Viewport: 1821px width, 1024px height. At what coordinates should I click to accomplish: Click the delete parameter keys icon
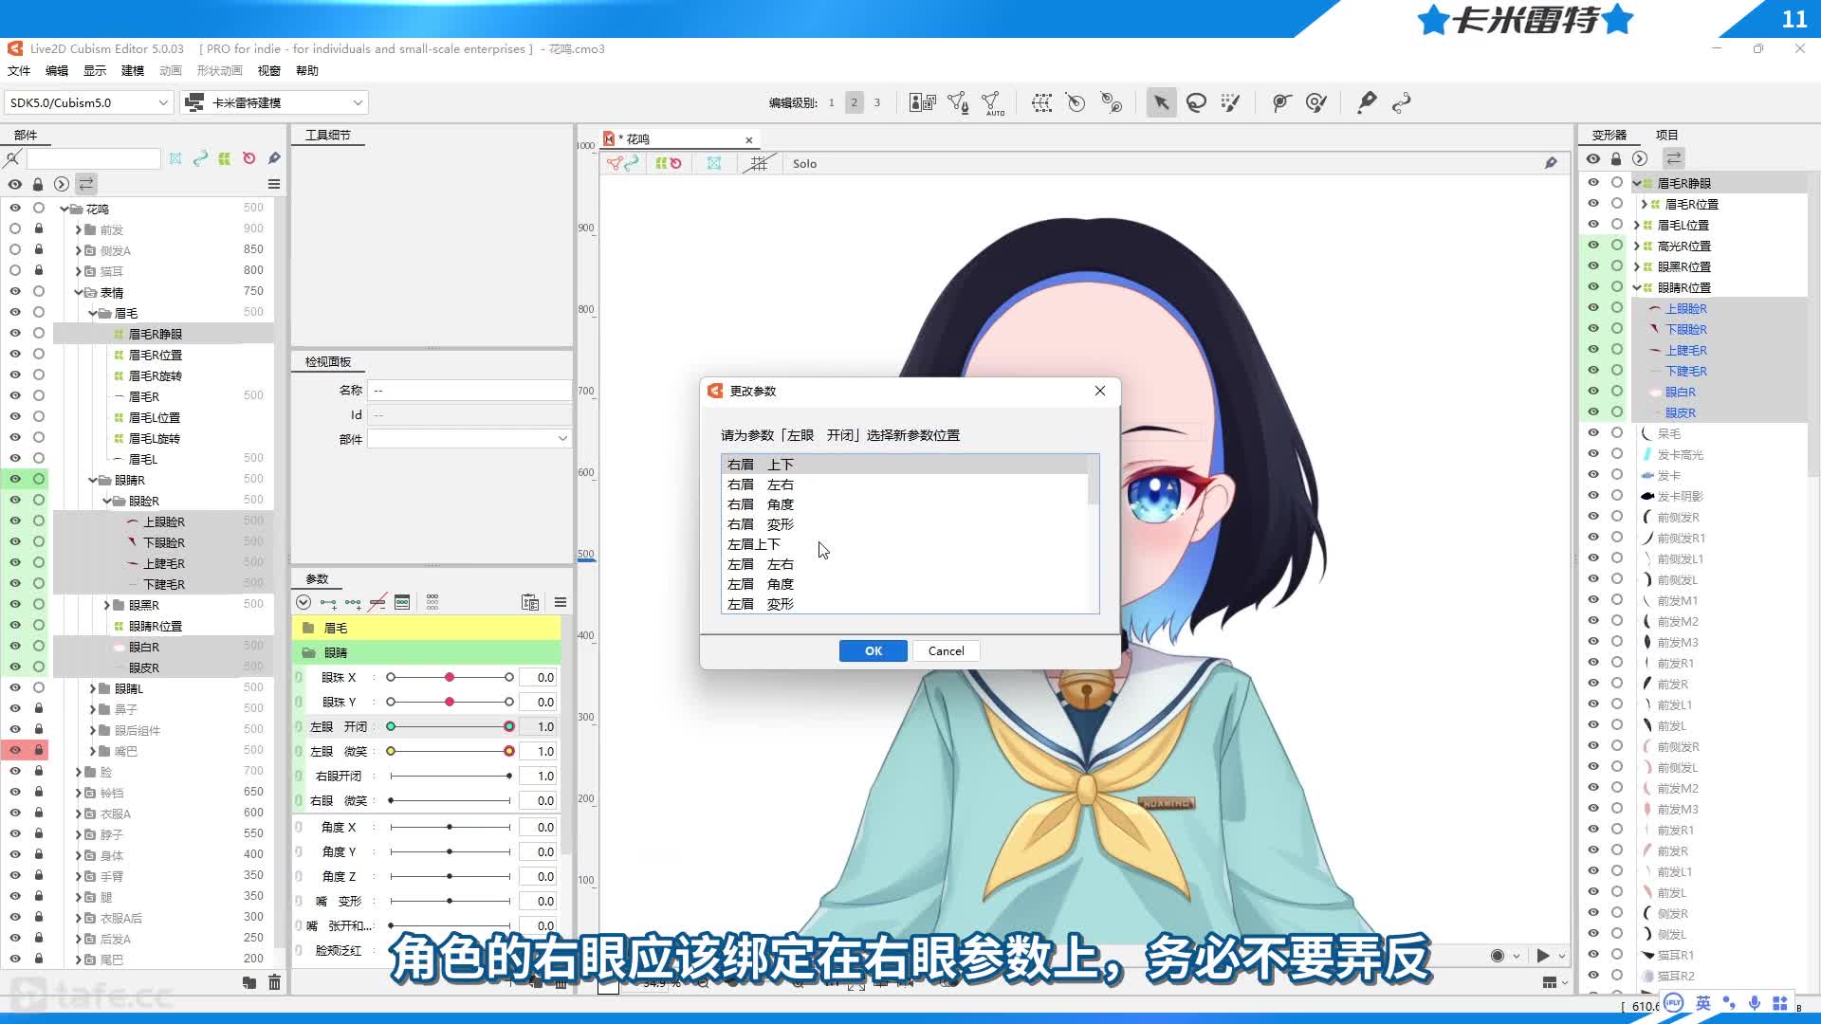click(377, 602)
